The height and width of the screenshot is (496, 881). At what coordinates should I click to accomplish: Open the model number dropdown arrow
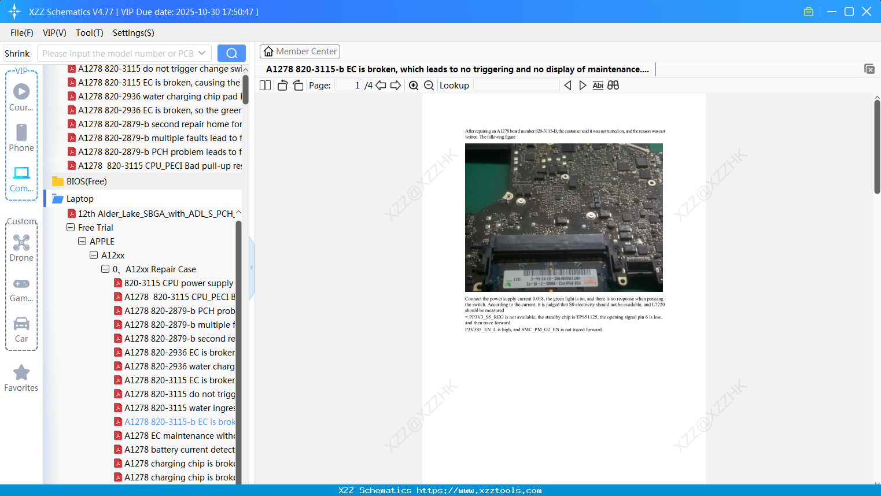click(x=202, y=53)
